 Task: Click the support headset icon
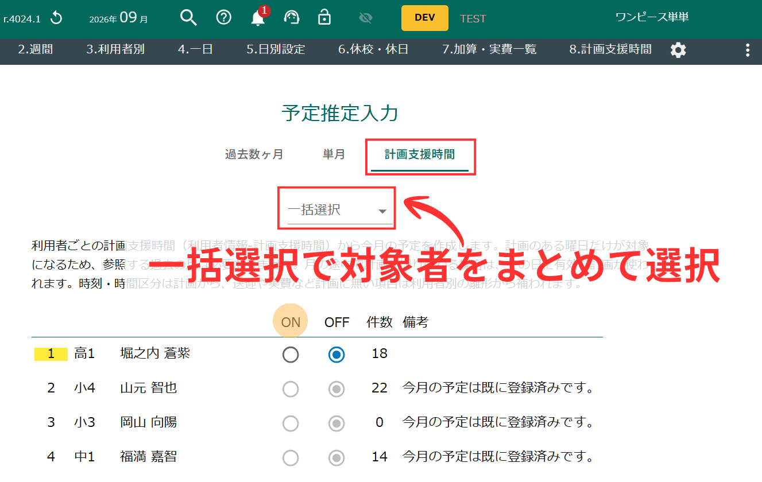click(292, 18)
